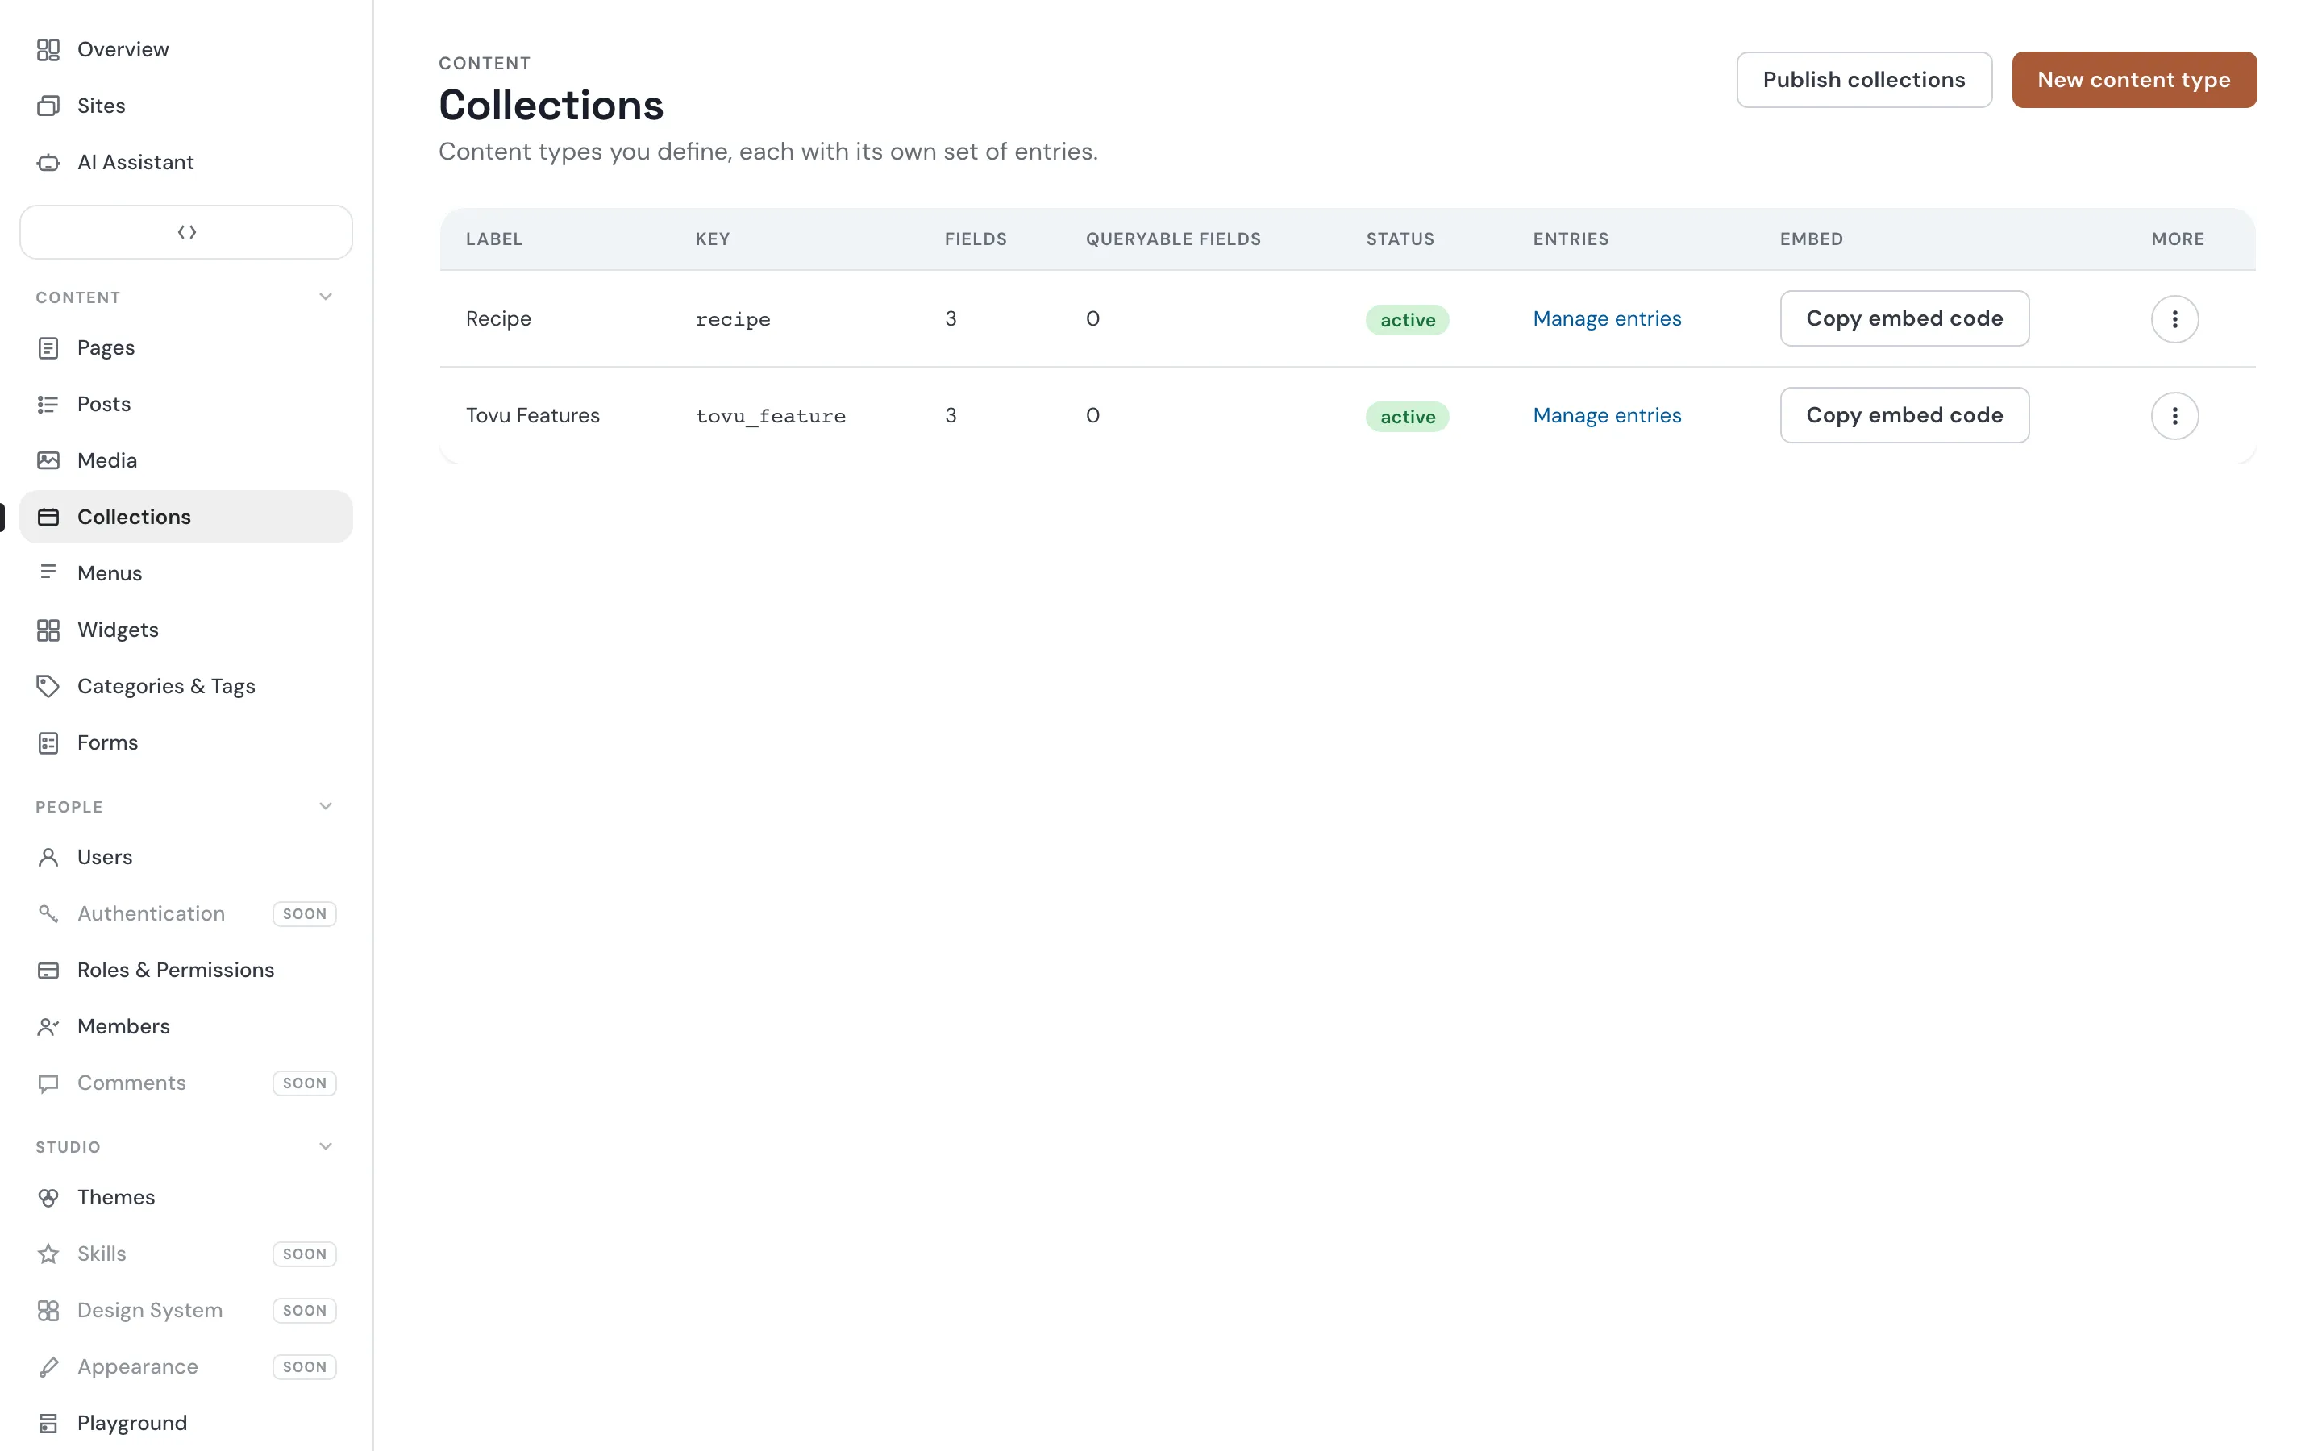The height and width of the screenshot is (1451, 2322).
Task: Copy embed code for Recipe
Action: tap(1904, 318)
